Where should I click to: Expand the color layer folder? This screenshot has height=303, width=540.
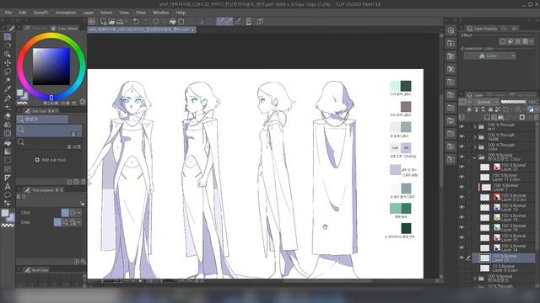click(x=474, y=147)
